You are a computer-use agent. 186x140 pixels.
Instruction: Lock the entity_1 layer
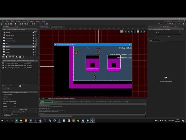point(35,49)
